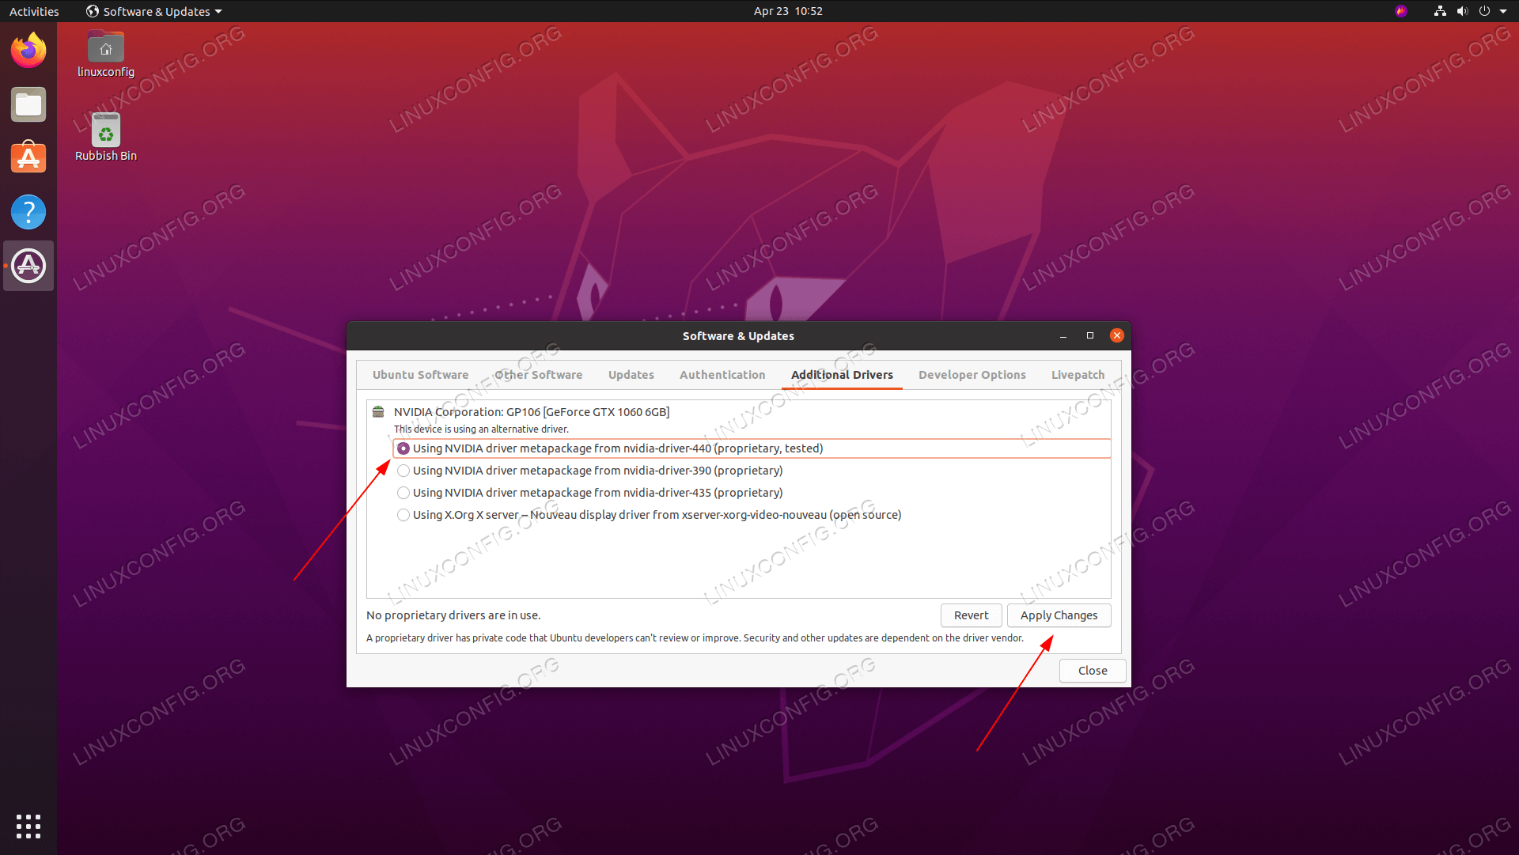Select nvidia-driver-440 radio option
The width and height of the screenshot is (1519, 855).
(x=403, y=448)
